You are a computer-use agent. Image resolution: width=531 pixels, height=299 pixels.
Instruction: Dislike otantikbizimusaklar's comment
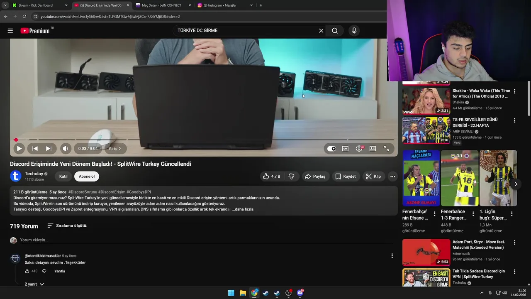pyautogui.click(x=44, y=271)
